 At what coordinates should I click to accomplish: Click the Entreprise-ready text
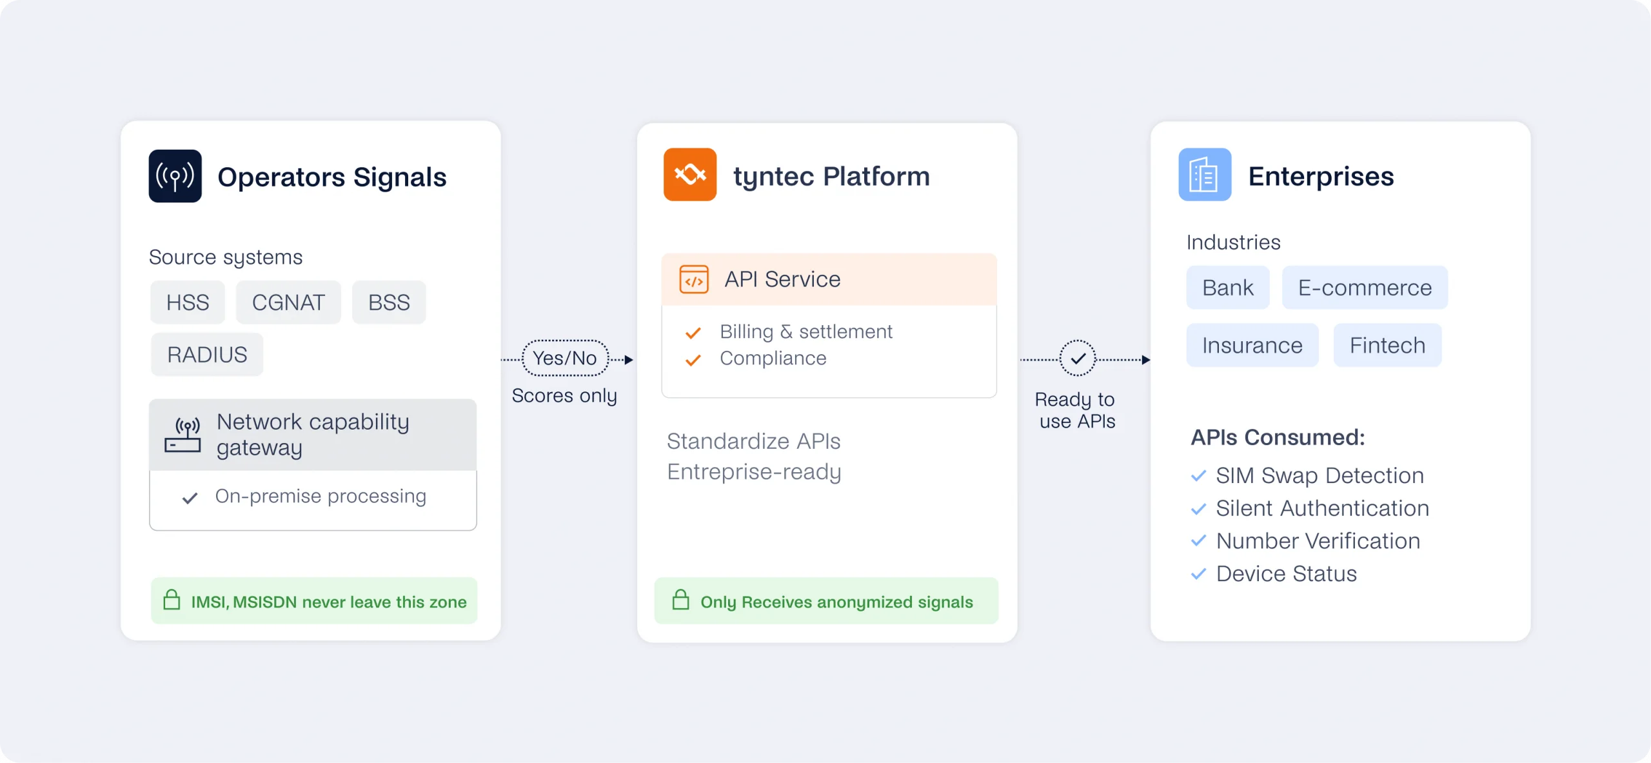tap(754, 472)
